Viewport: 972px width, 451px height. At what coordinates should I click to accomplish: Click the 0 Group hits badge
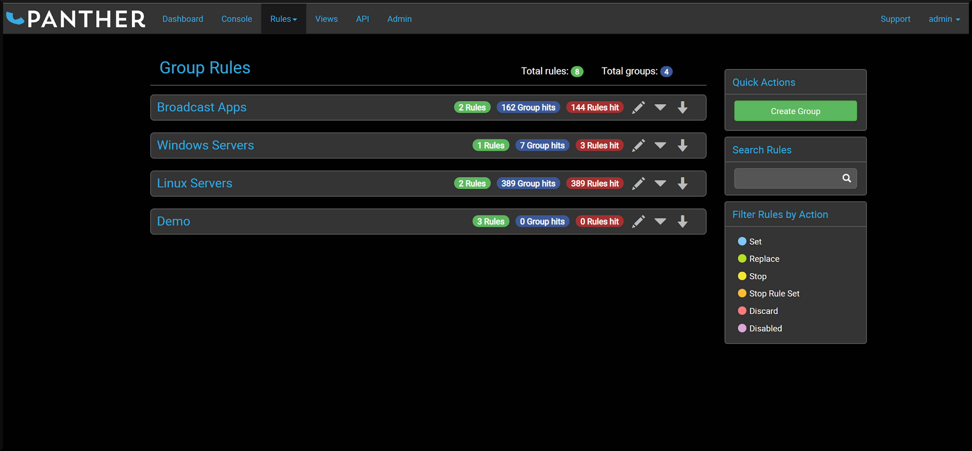pyautogui.click(x=542, y=222)
